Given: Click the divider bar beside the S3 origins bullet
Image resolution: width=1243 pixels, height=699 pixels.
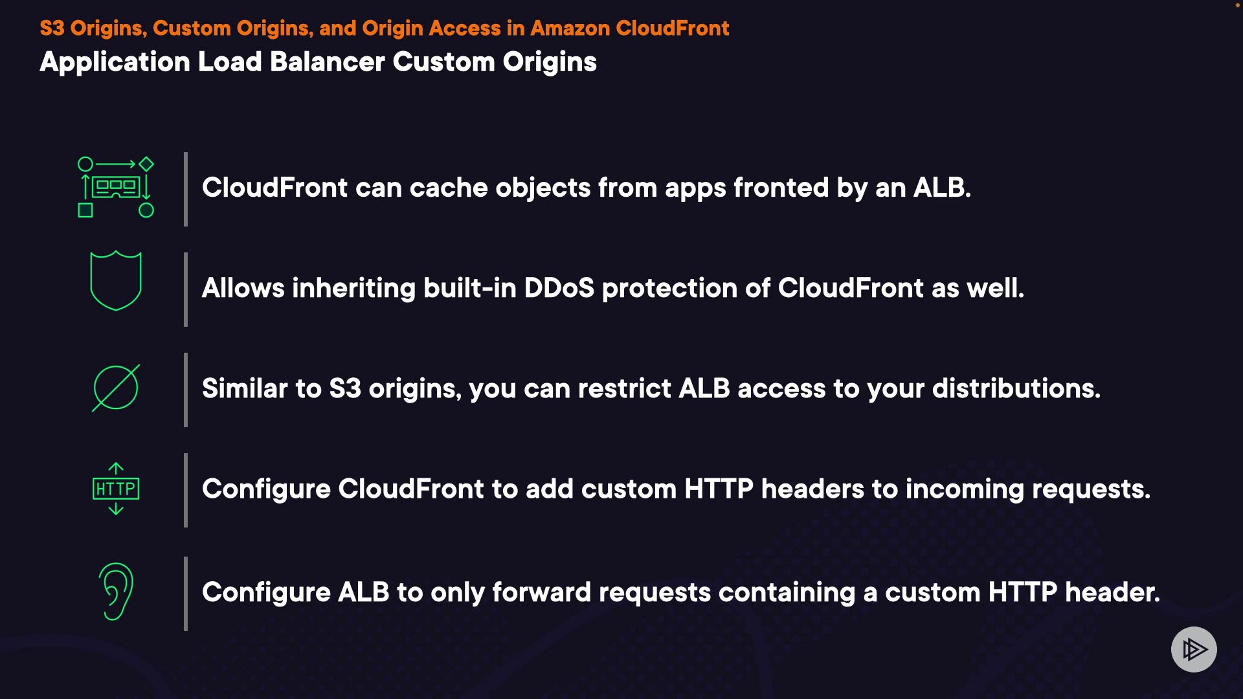Looking at the screenshot, I should pyautogui.click(x=186, y=390).
